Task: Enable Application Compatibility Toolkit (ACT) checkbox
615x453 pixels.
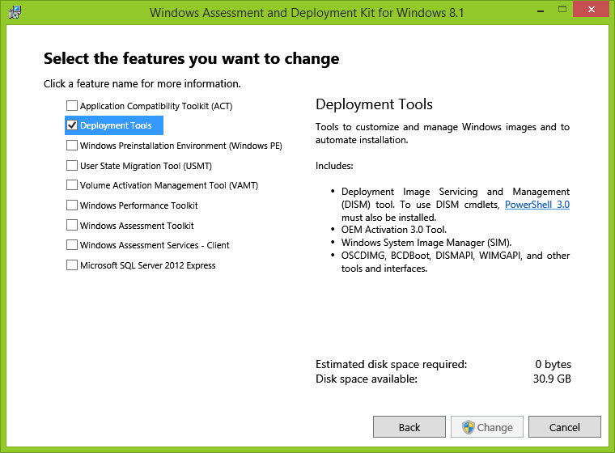Action: [x=72, y=106]
